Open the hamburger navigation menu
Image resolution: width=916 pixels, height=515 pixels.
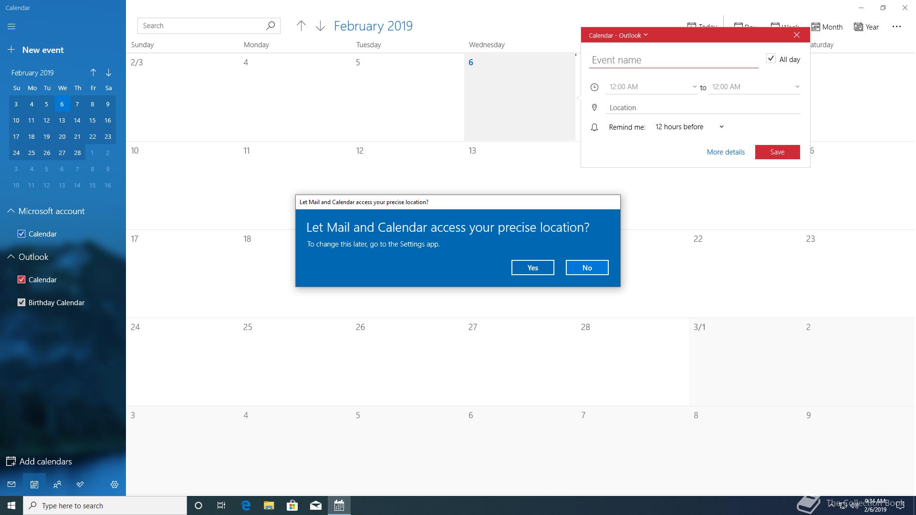point(11,27)
